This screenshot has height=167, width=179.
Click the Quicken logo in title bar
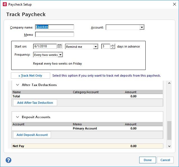4,4
